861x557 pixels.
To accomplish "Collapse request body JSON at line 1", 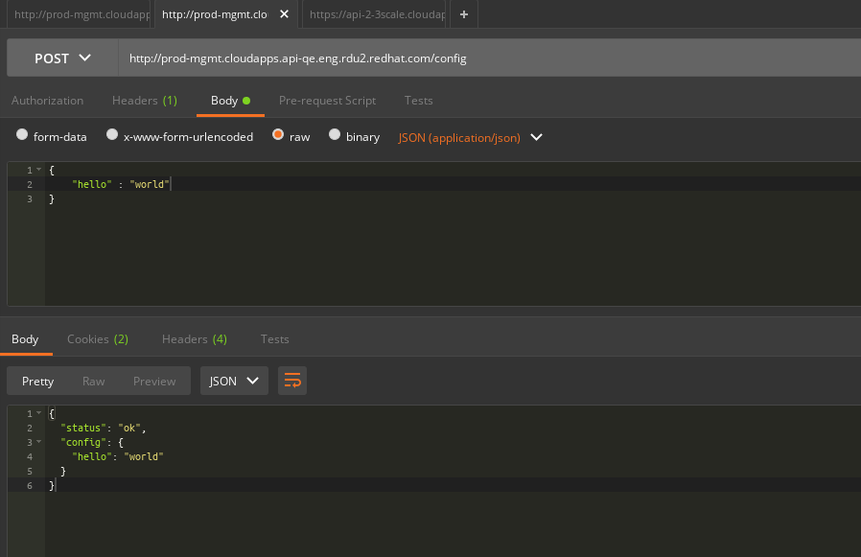I will [x=38, y=170].
